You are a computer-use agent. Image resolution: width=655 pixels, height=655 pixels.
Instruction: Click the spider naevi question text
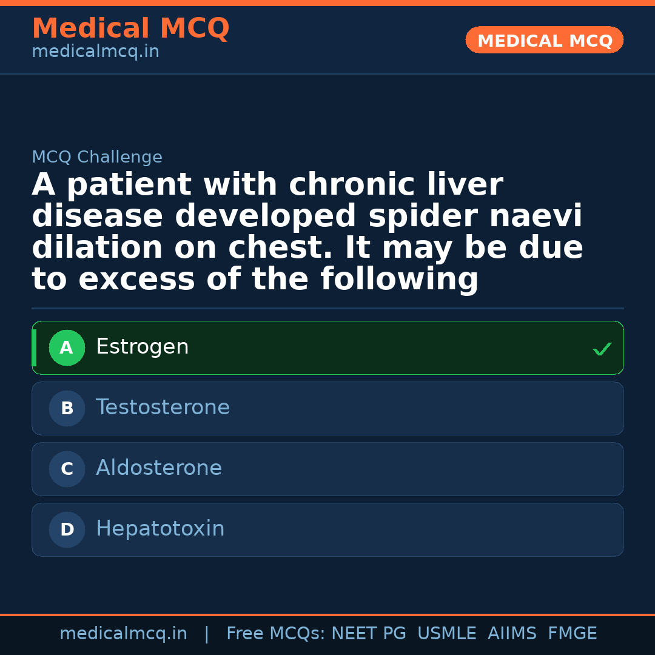tap(307, 232)
